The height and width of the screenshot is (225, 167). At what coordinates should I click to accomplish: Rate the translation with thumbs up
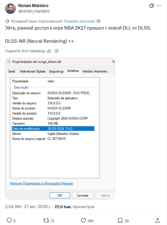pyautogui.click(x=49, y=51)
